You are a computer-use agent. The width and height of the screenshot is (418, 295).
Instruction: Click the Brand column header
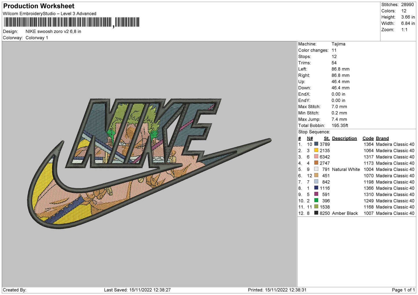coord(382,138)
